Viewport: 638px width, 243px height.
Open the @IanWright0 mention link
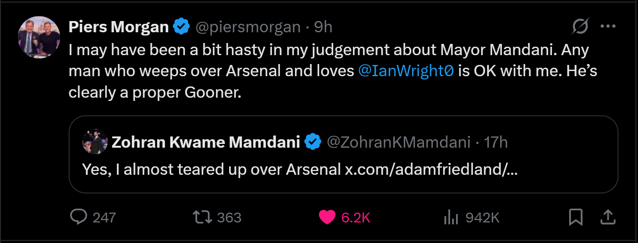coord(406,72)
